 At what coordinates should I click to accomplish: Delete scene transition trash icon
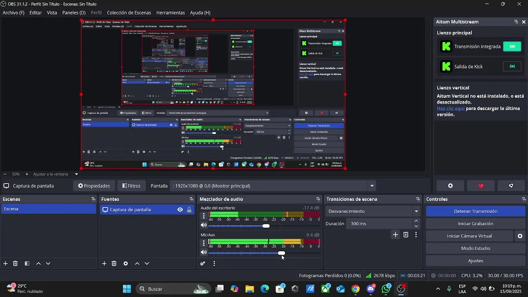click(x=406, y=235)
